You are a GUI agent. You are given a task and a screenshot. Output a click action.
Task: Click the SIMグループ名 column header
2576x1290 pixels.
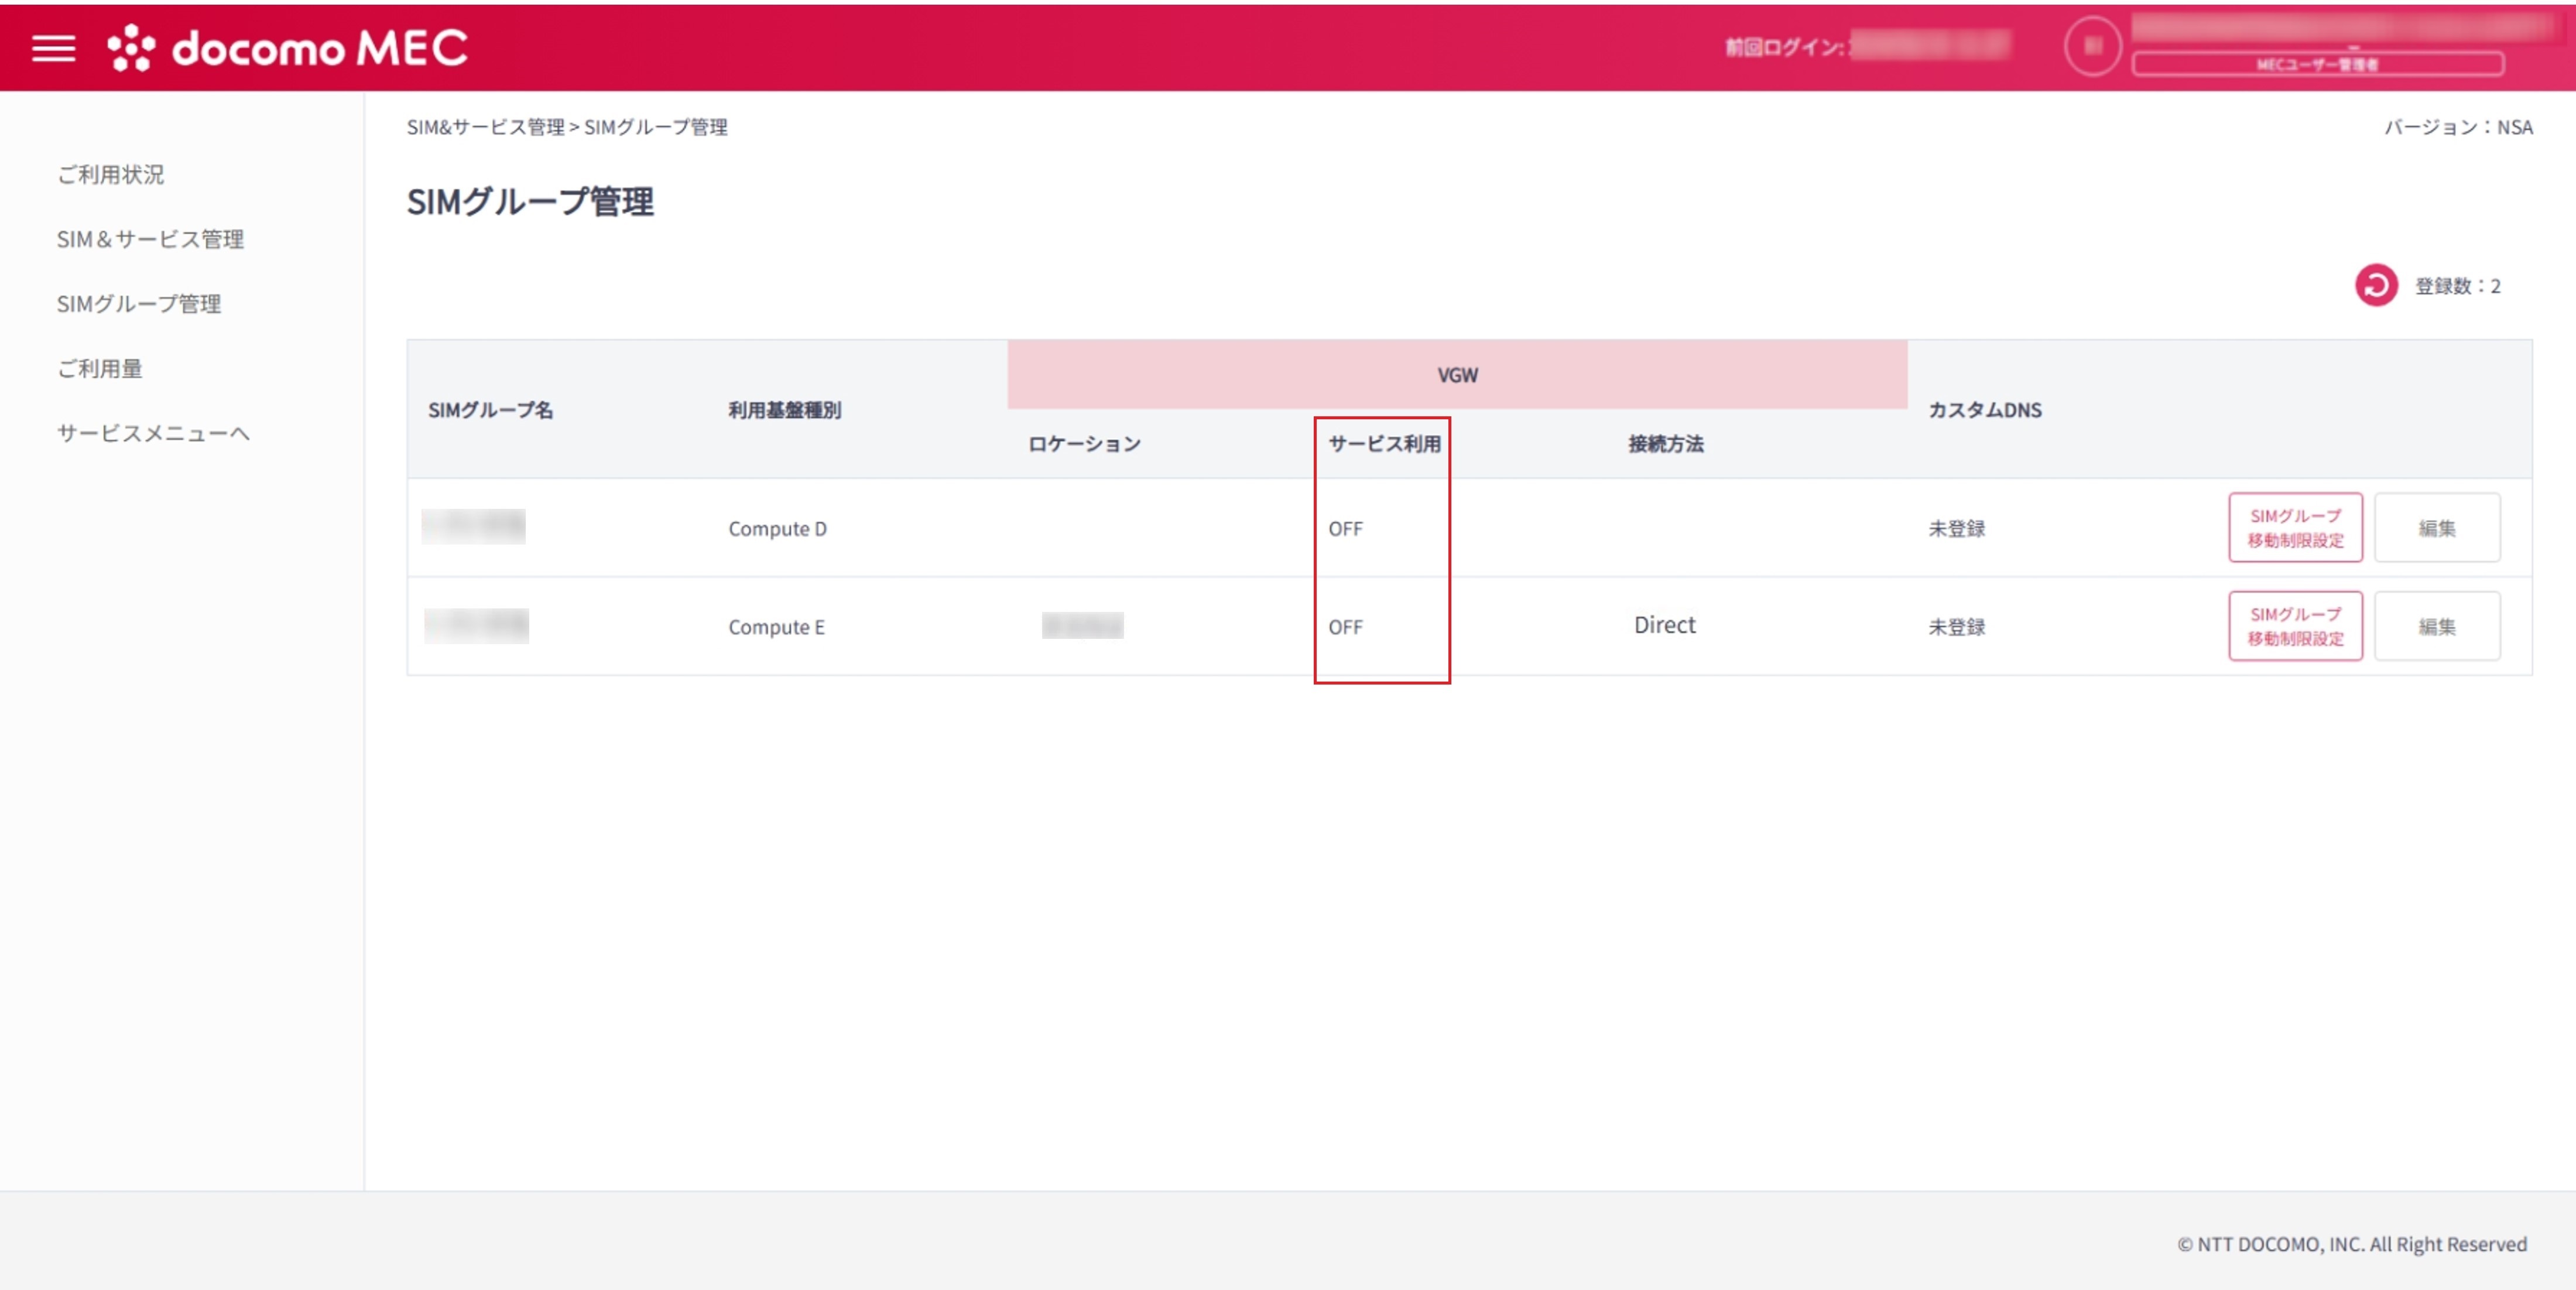coord(490,410)
